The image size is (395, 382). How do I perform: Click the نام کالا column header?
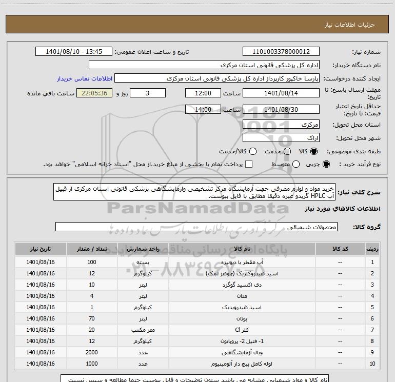tap(242, 249)
